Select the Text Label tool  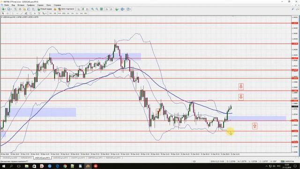[x=39, y=13]
